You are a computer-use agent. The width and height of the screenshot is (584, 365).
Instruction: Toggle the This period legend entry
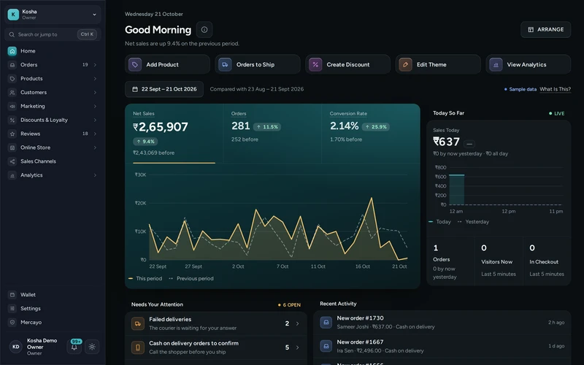coord(145,279)
